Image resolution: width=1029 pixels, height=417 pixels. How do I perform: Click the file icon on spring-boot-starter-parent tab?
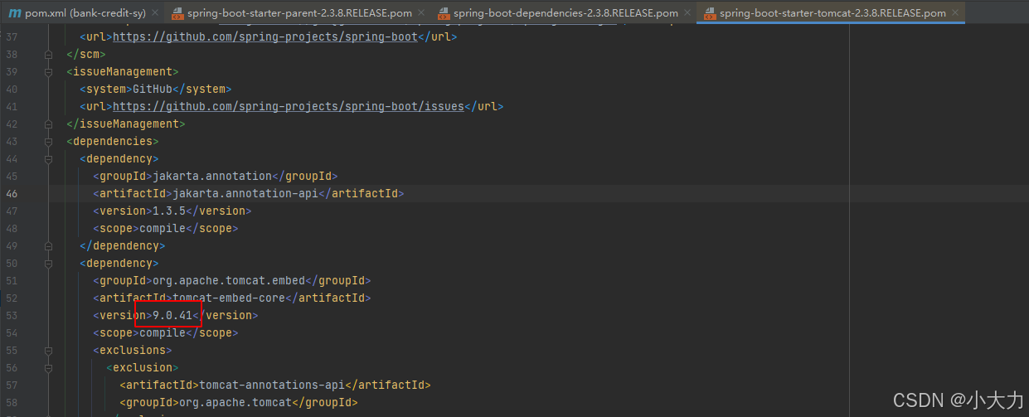pyautogui.click(x=177, y=13)
